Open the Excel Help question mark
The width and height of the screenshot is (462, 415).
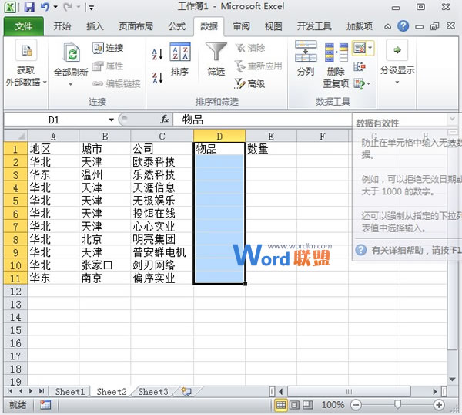(403, 26)
